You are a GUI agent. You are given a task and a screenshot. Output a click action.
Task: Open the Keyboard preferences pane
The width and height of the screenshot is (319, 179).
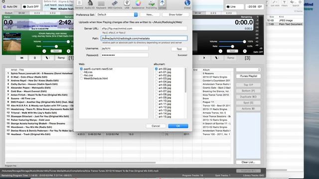[101, 4]
